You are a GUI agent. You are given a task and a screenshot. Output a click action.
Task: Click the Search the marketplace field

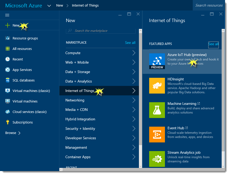click(101, 31)
